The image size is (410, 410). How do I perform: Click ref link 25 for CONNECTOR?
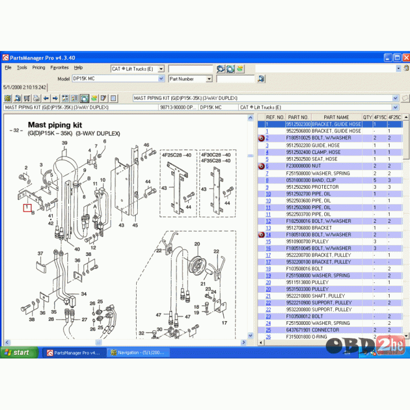(268, 330)
